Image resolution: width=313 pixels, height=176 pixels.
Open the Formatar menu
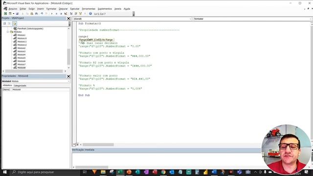(51, 9)
